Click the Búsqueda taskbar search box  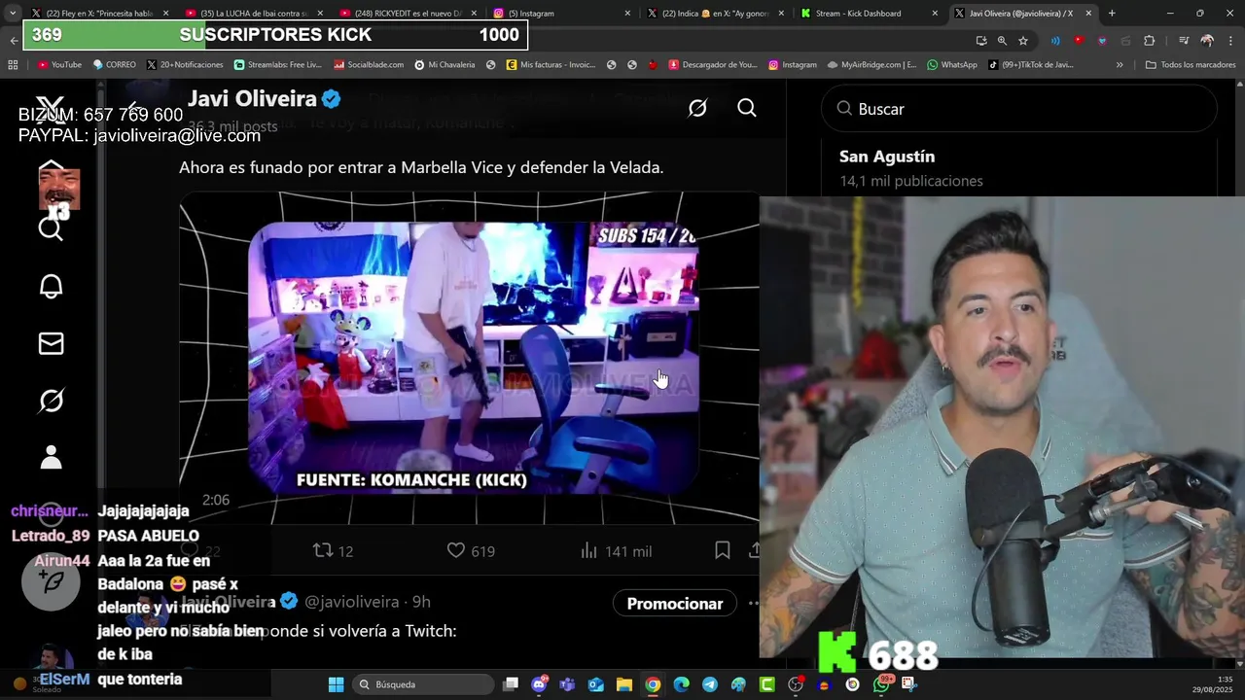423,684
